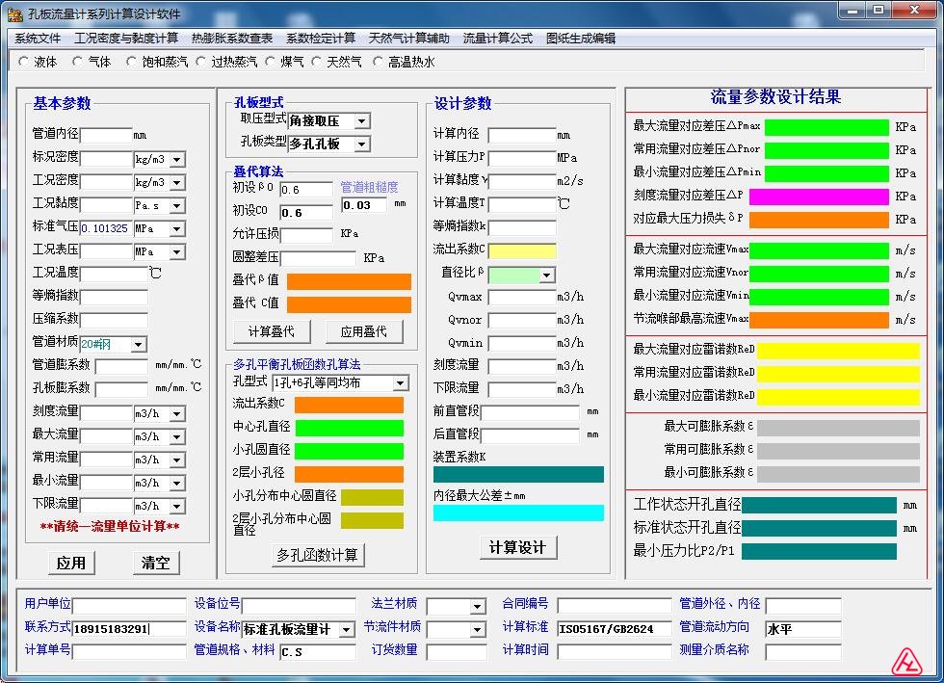Viewport: 944px width, 683px height.
Task: Open the 热膨胀系数查表 menu
Action: tap(232, 39)
